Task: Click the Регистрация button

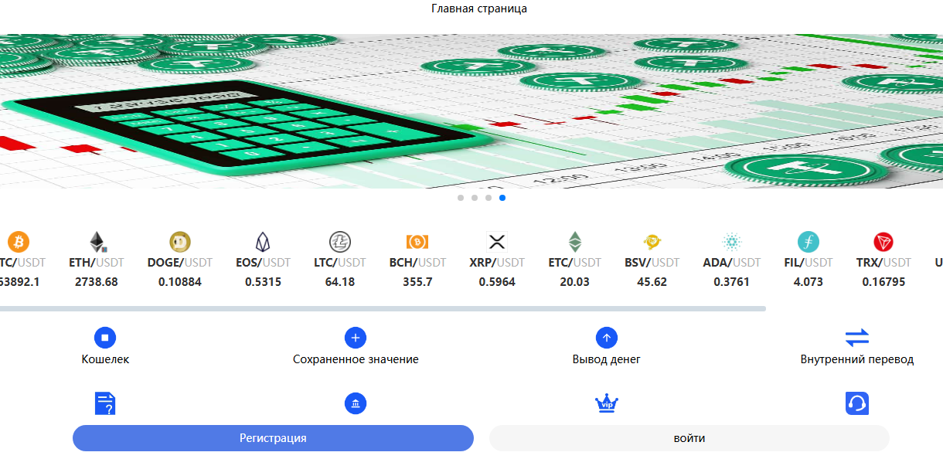Action: 273,438
